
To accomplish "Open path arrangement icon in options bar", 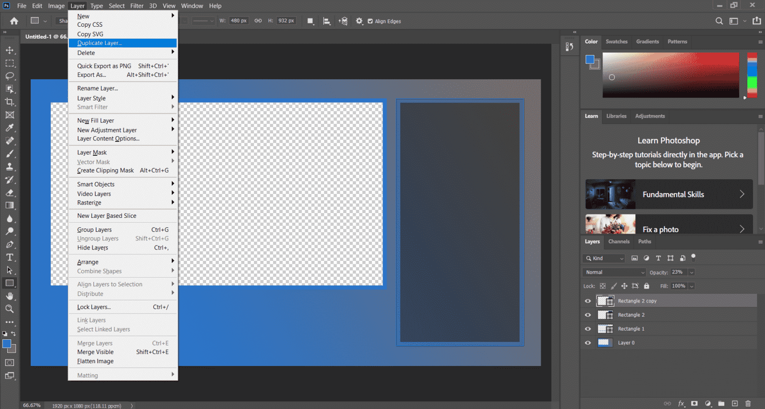I will (x=343, y=21).
